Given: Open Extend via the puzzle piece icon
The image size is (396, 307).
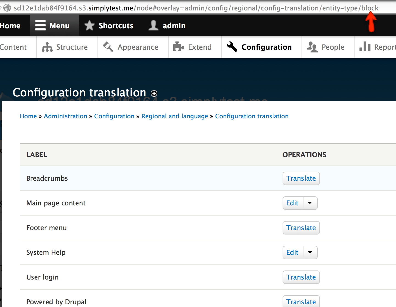Looking at the screenshot, I should (x=179, y=47).
